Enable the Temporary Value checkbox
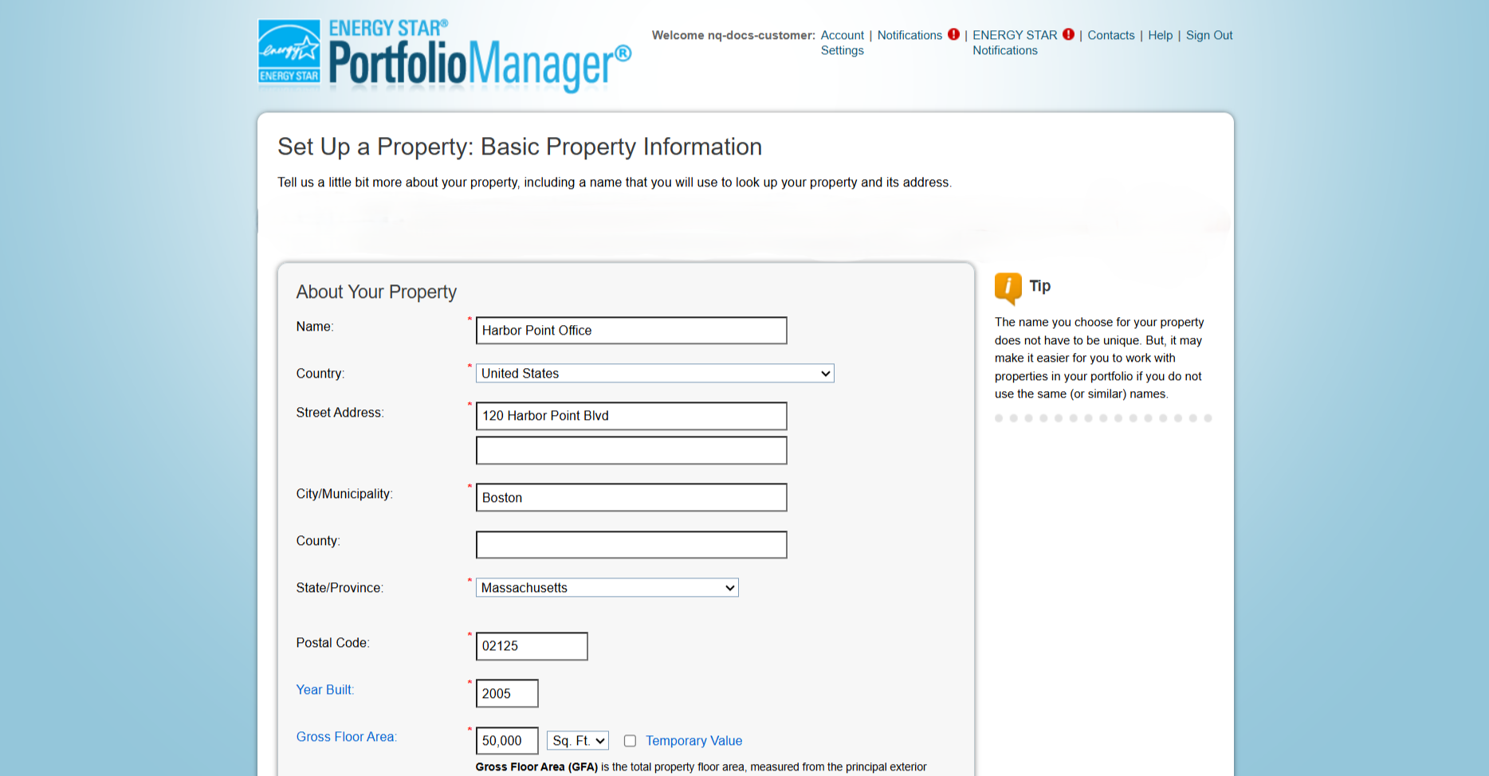 [630, 741]
